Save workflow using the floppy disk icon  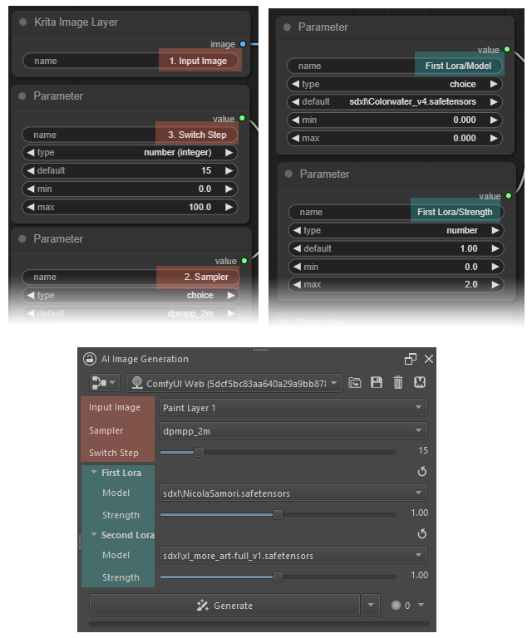[377, 382]
